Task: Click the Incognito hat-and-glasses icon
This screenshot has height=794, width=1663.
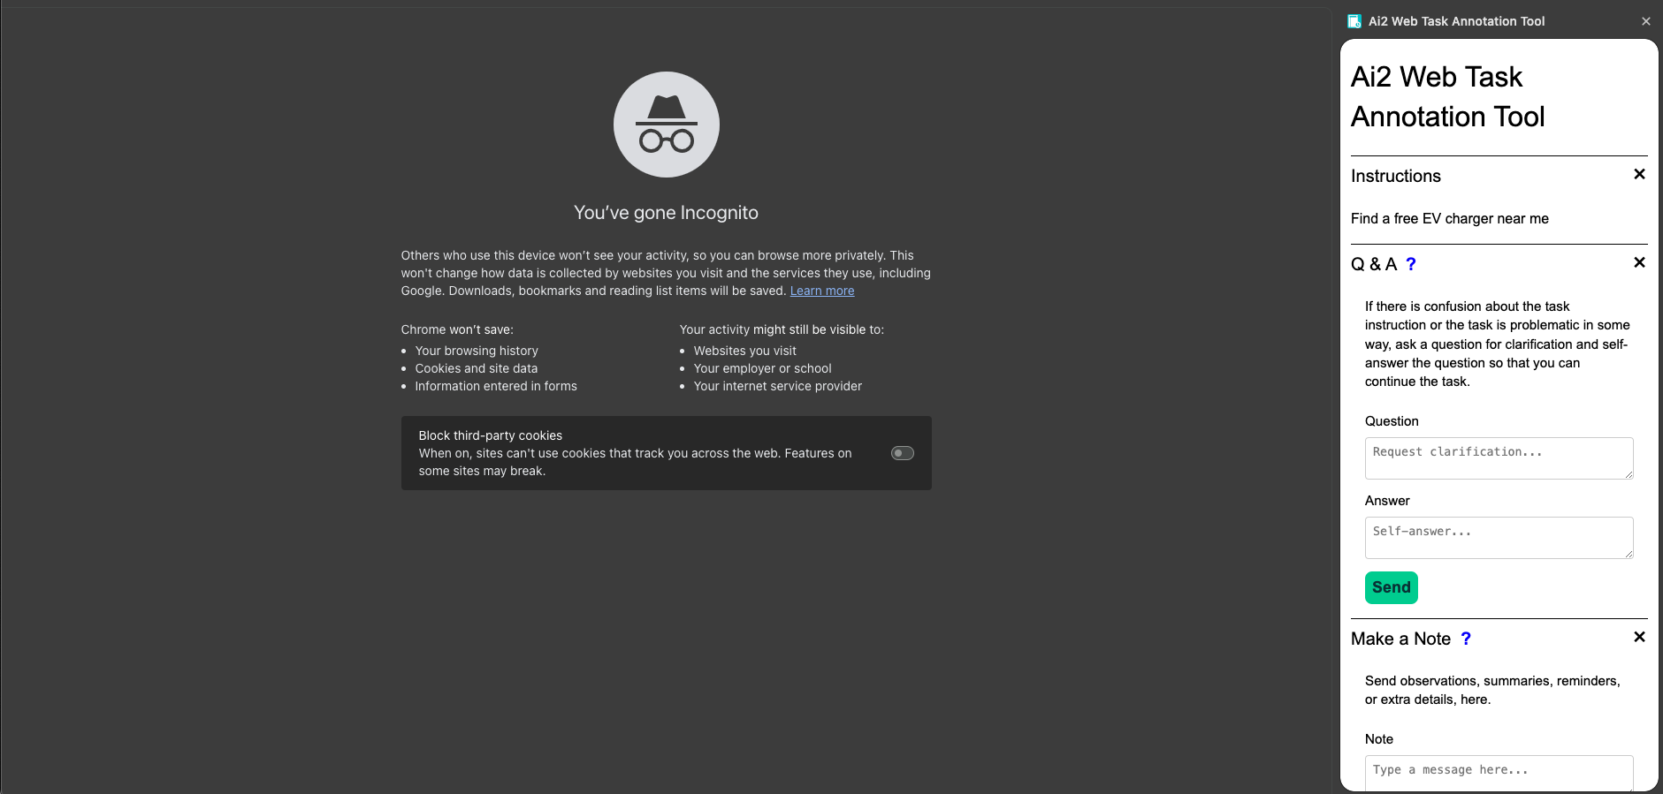Action: tap(666, 125)
